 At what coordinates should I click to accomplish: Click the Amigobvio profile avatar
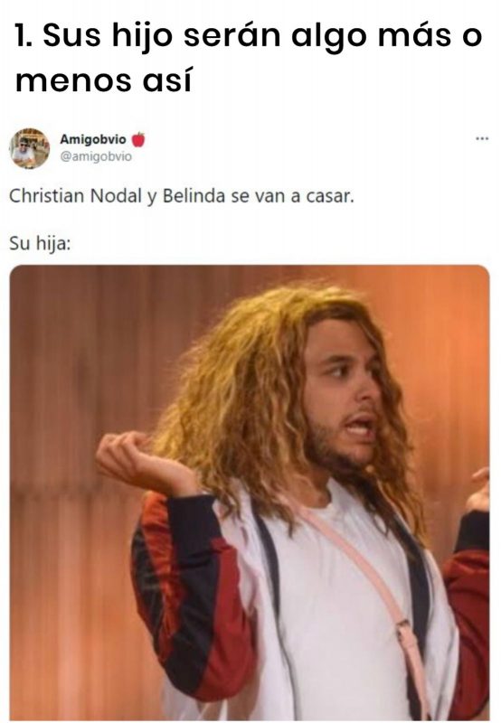[x=30, y=148]
